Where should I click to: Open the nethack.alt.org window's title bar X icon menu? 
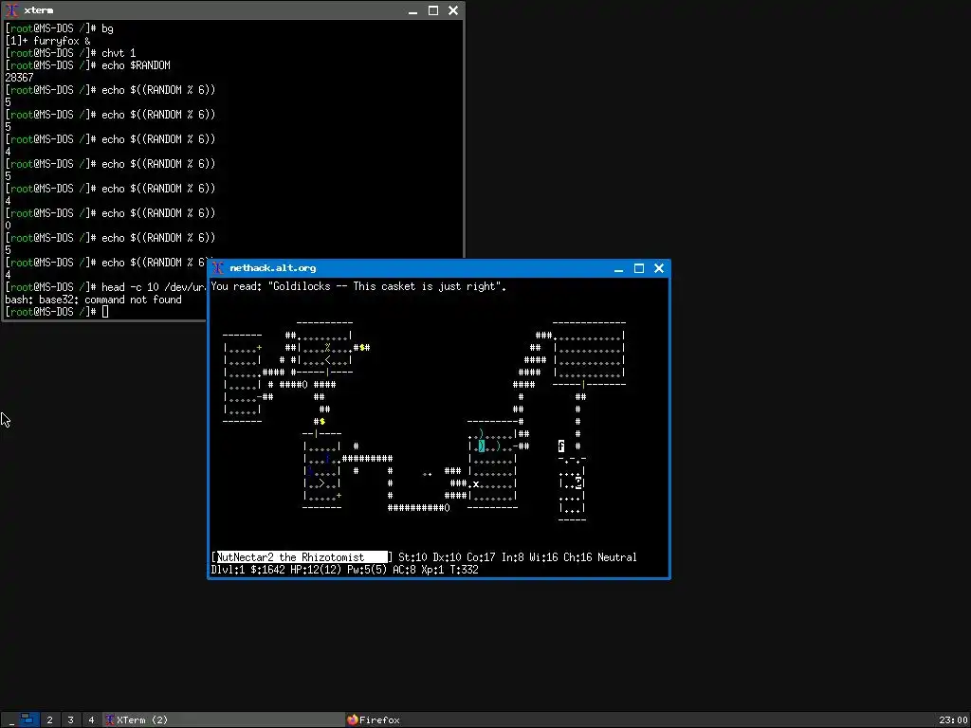[x=217, y=268]
